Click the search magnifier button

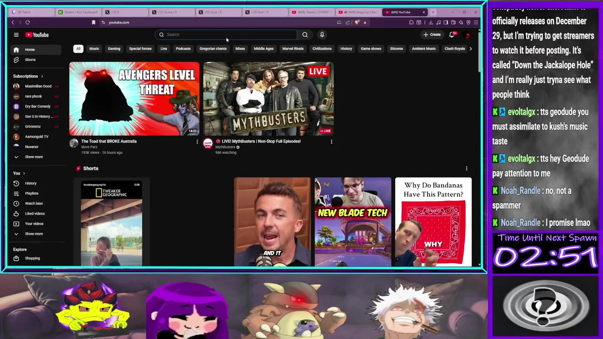305,34
